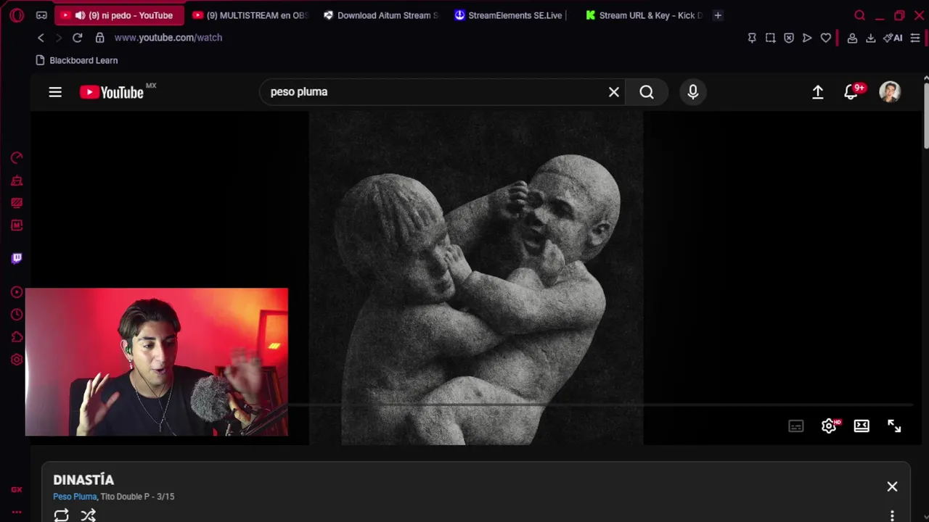This screenshot has height=522, width=929.
Task: Switch to Download Aitum Stream tab
Action: coord(382,15)
